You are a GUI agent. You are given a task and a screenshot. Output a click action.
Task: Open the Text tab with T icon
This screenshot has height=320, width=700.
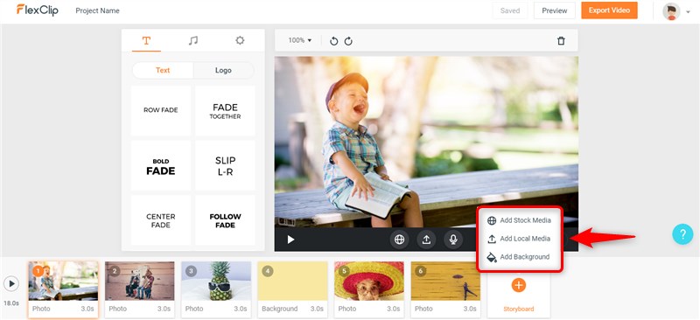(146, 40)
